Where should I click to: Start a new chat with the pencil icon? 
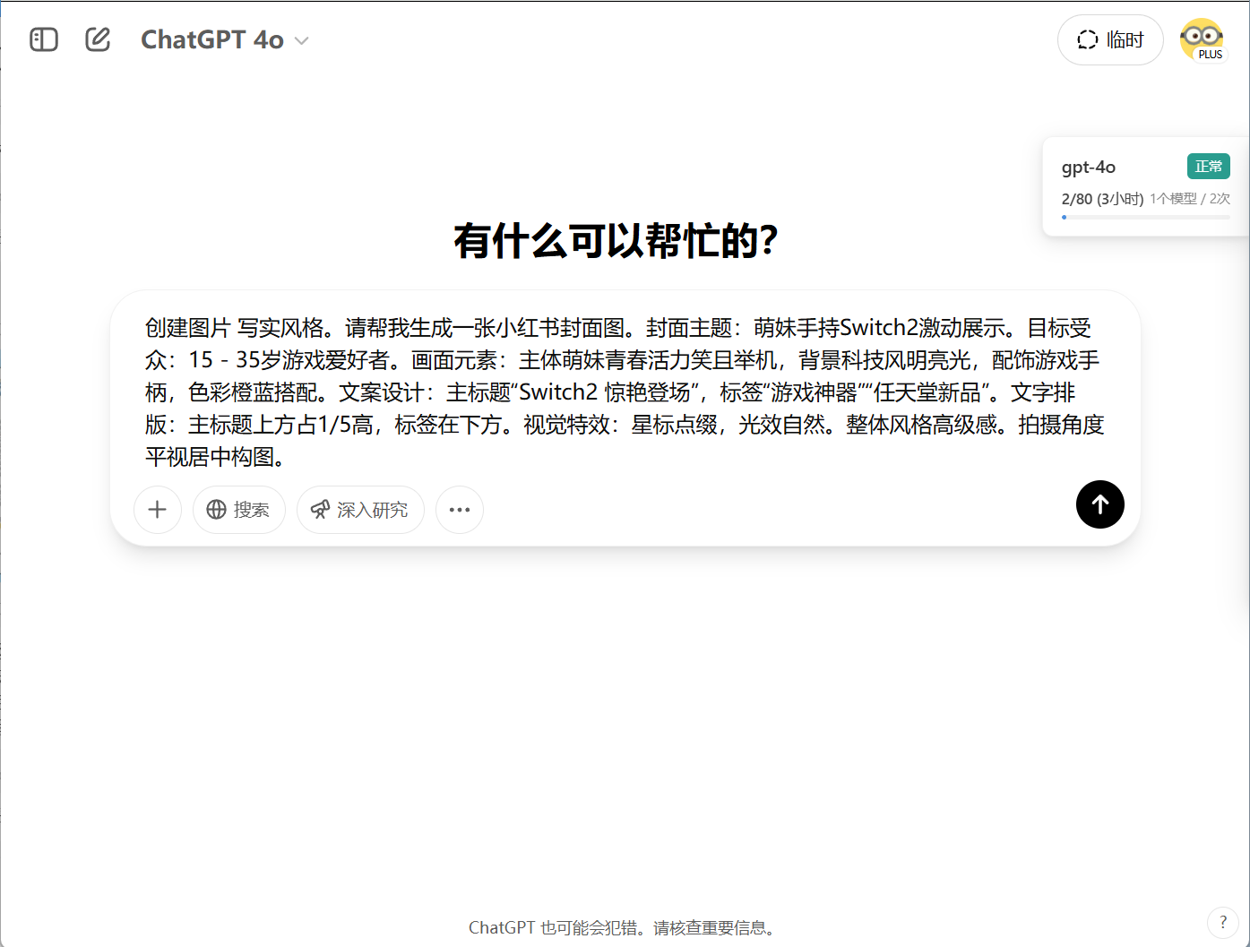coord(98,39)
